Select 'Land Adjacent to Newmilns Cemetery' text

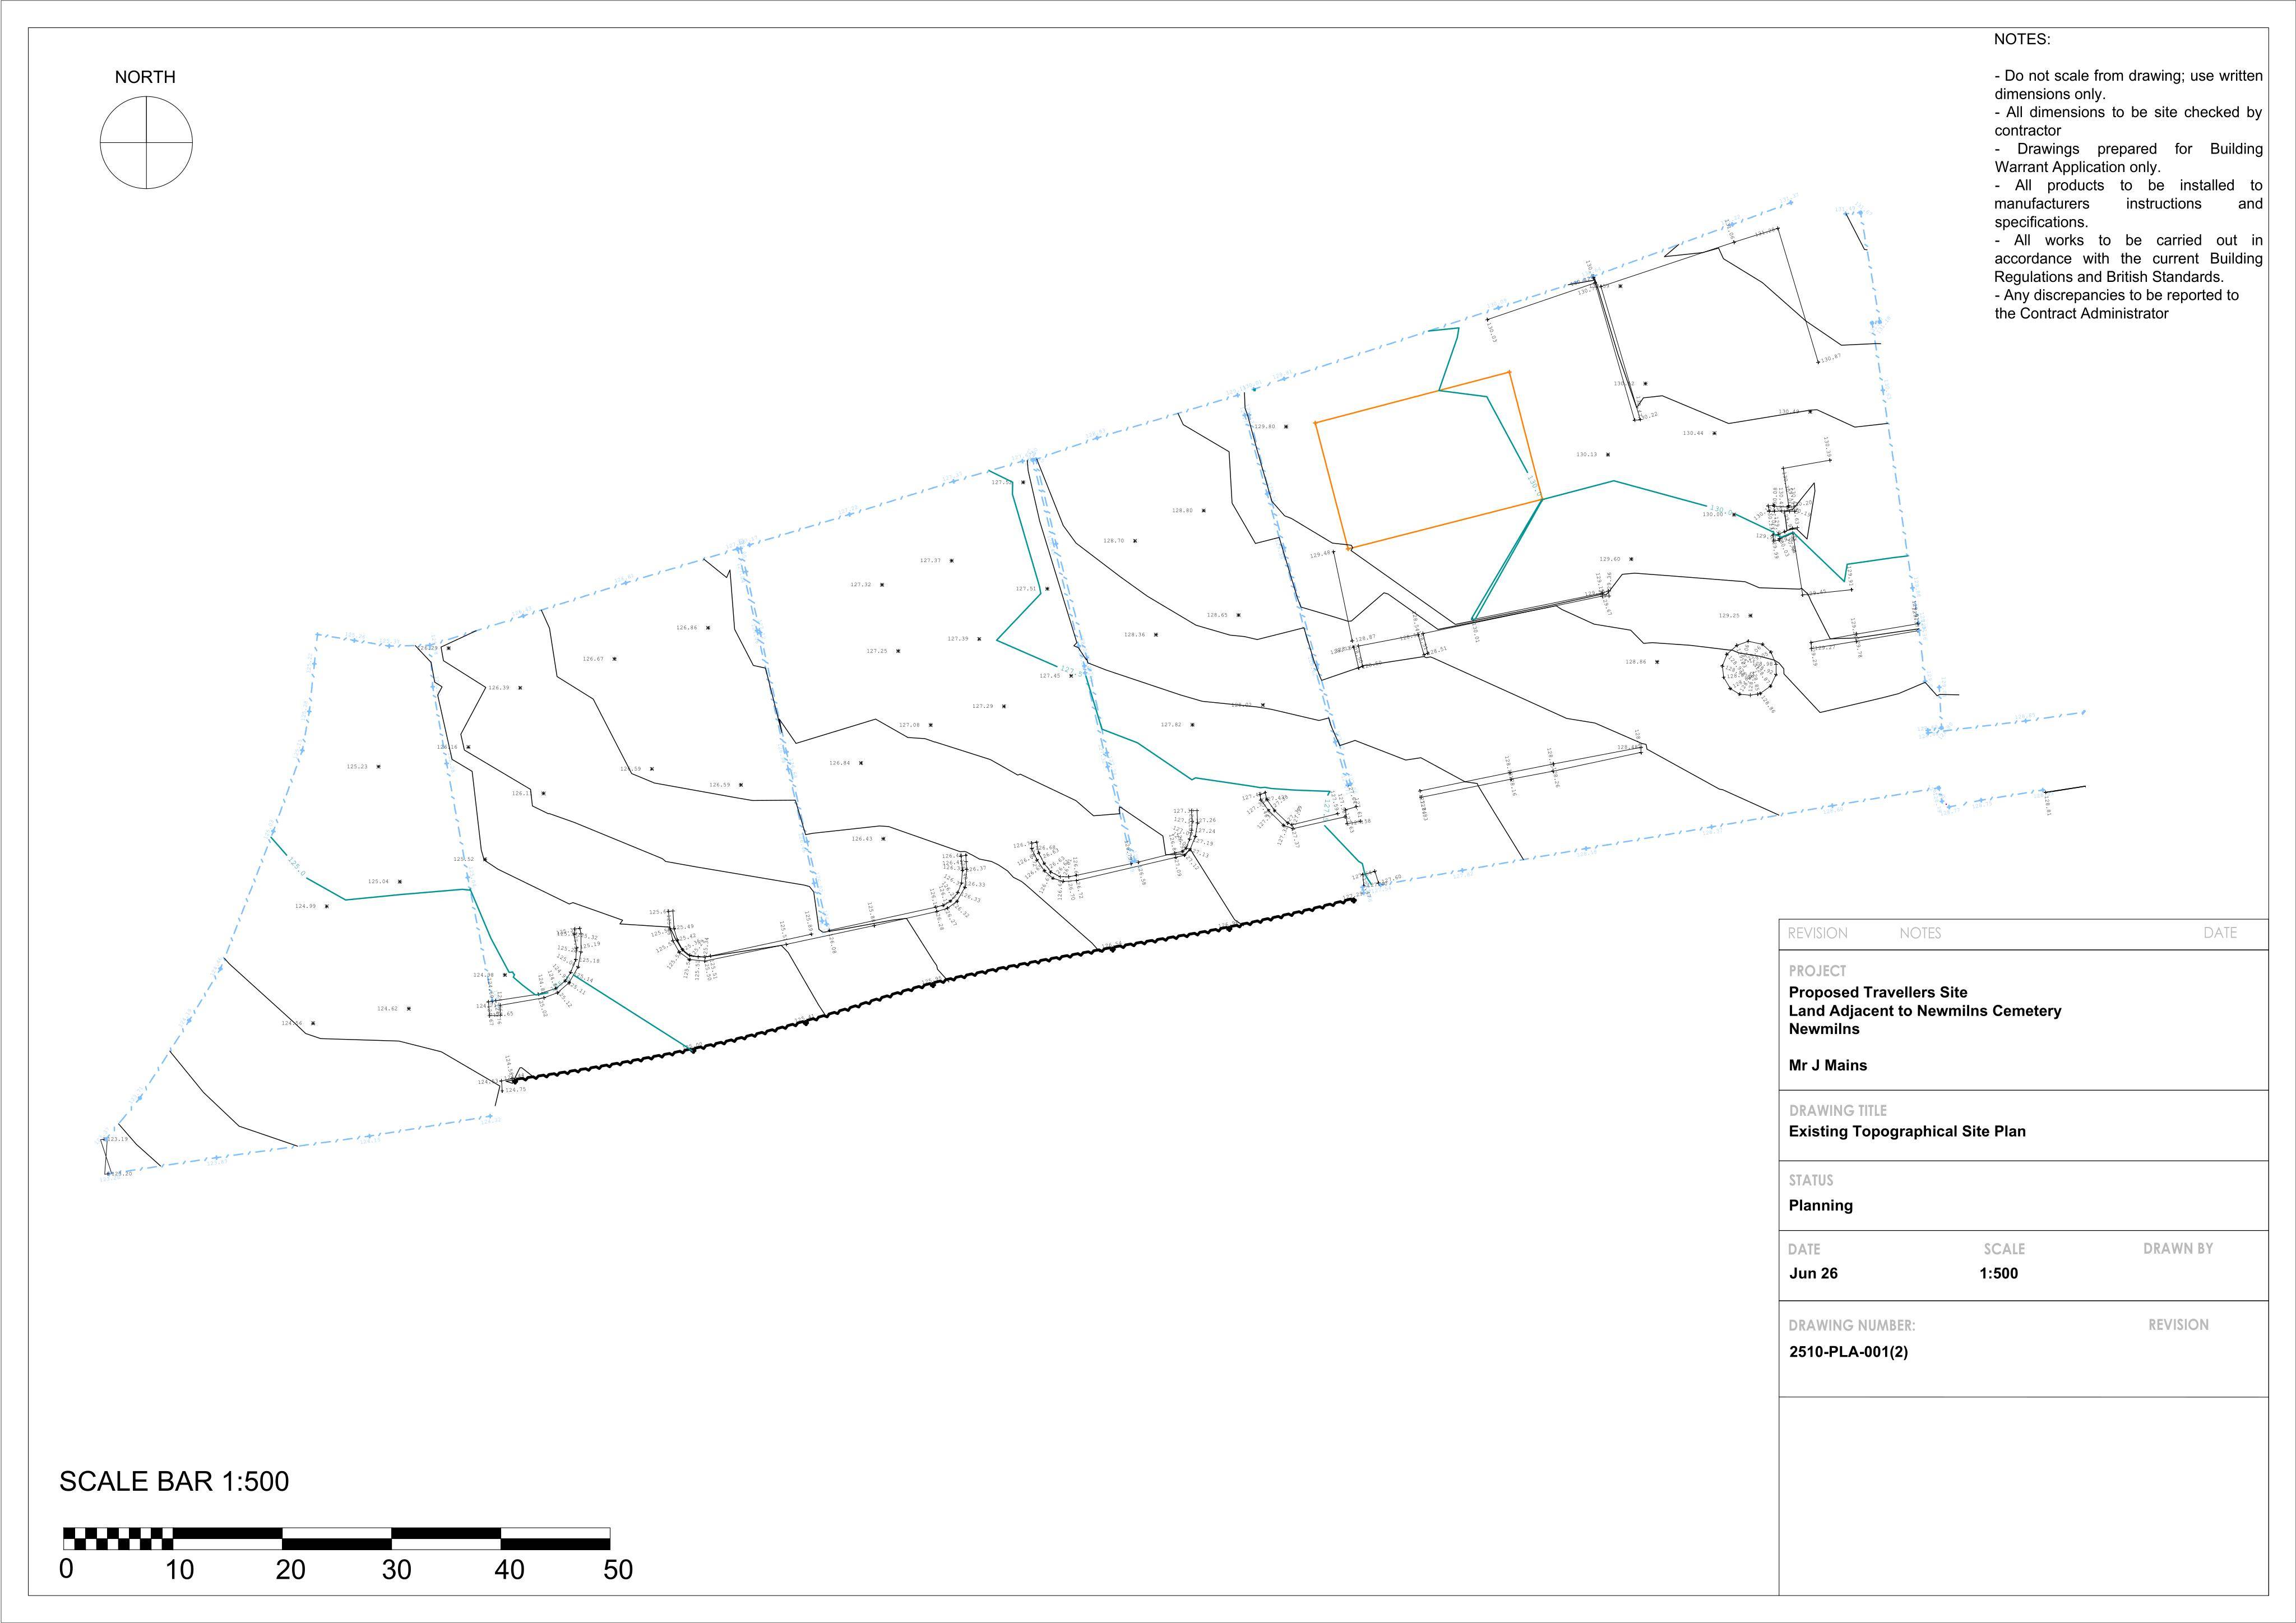[x=1925, y=1011]
